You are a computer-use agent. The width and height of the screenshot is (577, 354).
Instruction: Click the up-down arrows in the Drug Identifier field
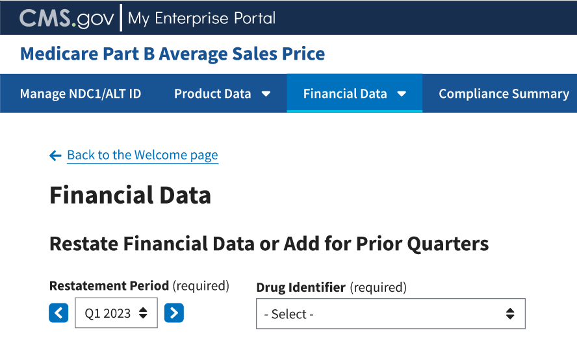[510, 314]
